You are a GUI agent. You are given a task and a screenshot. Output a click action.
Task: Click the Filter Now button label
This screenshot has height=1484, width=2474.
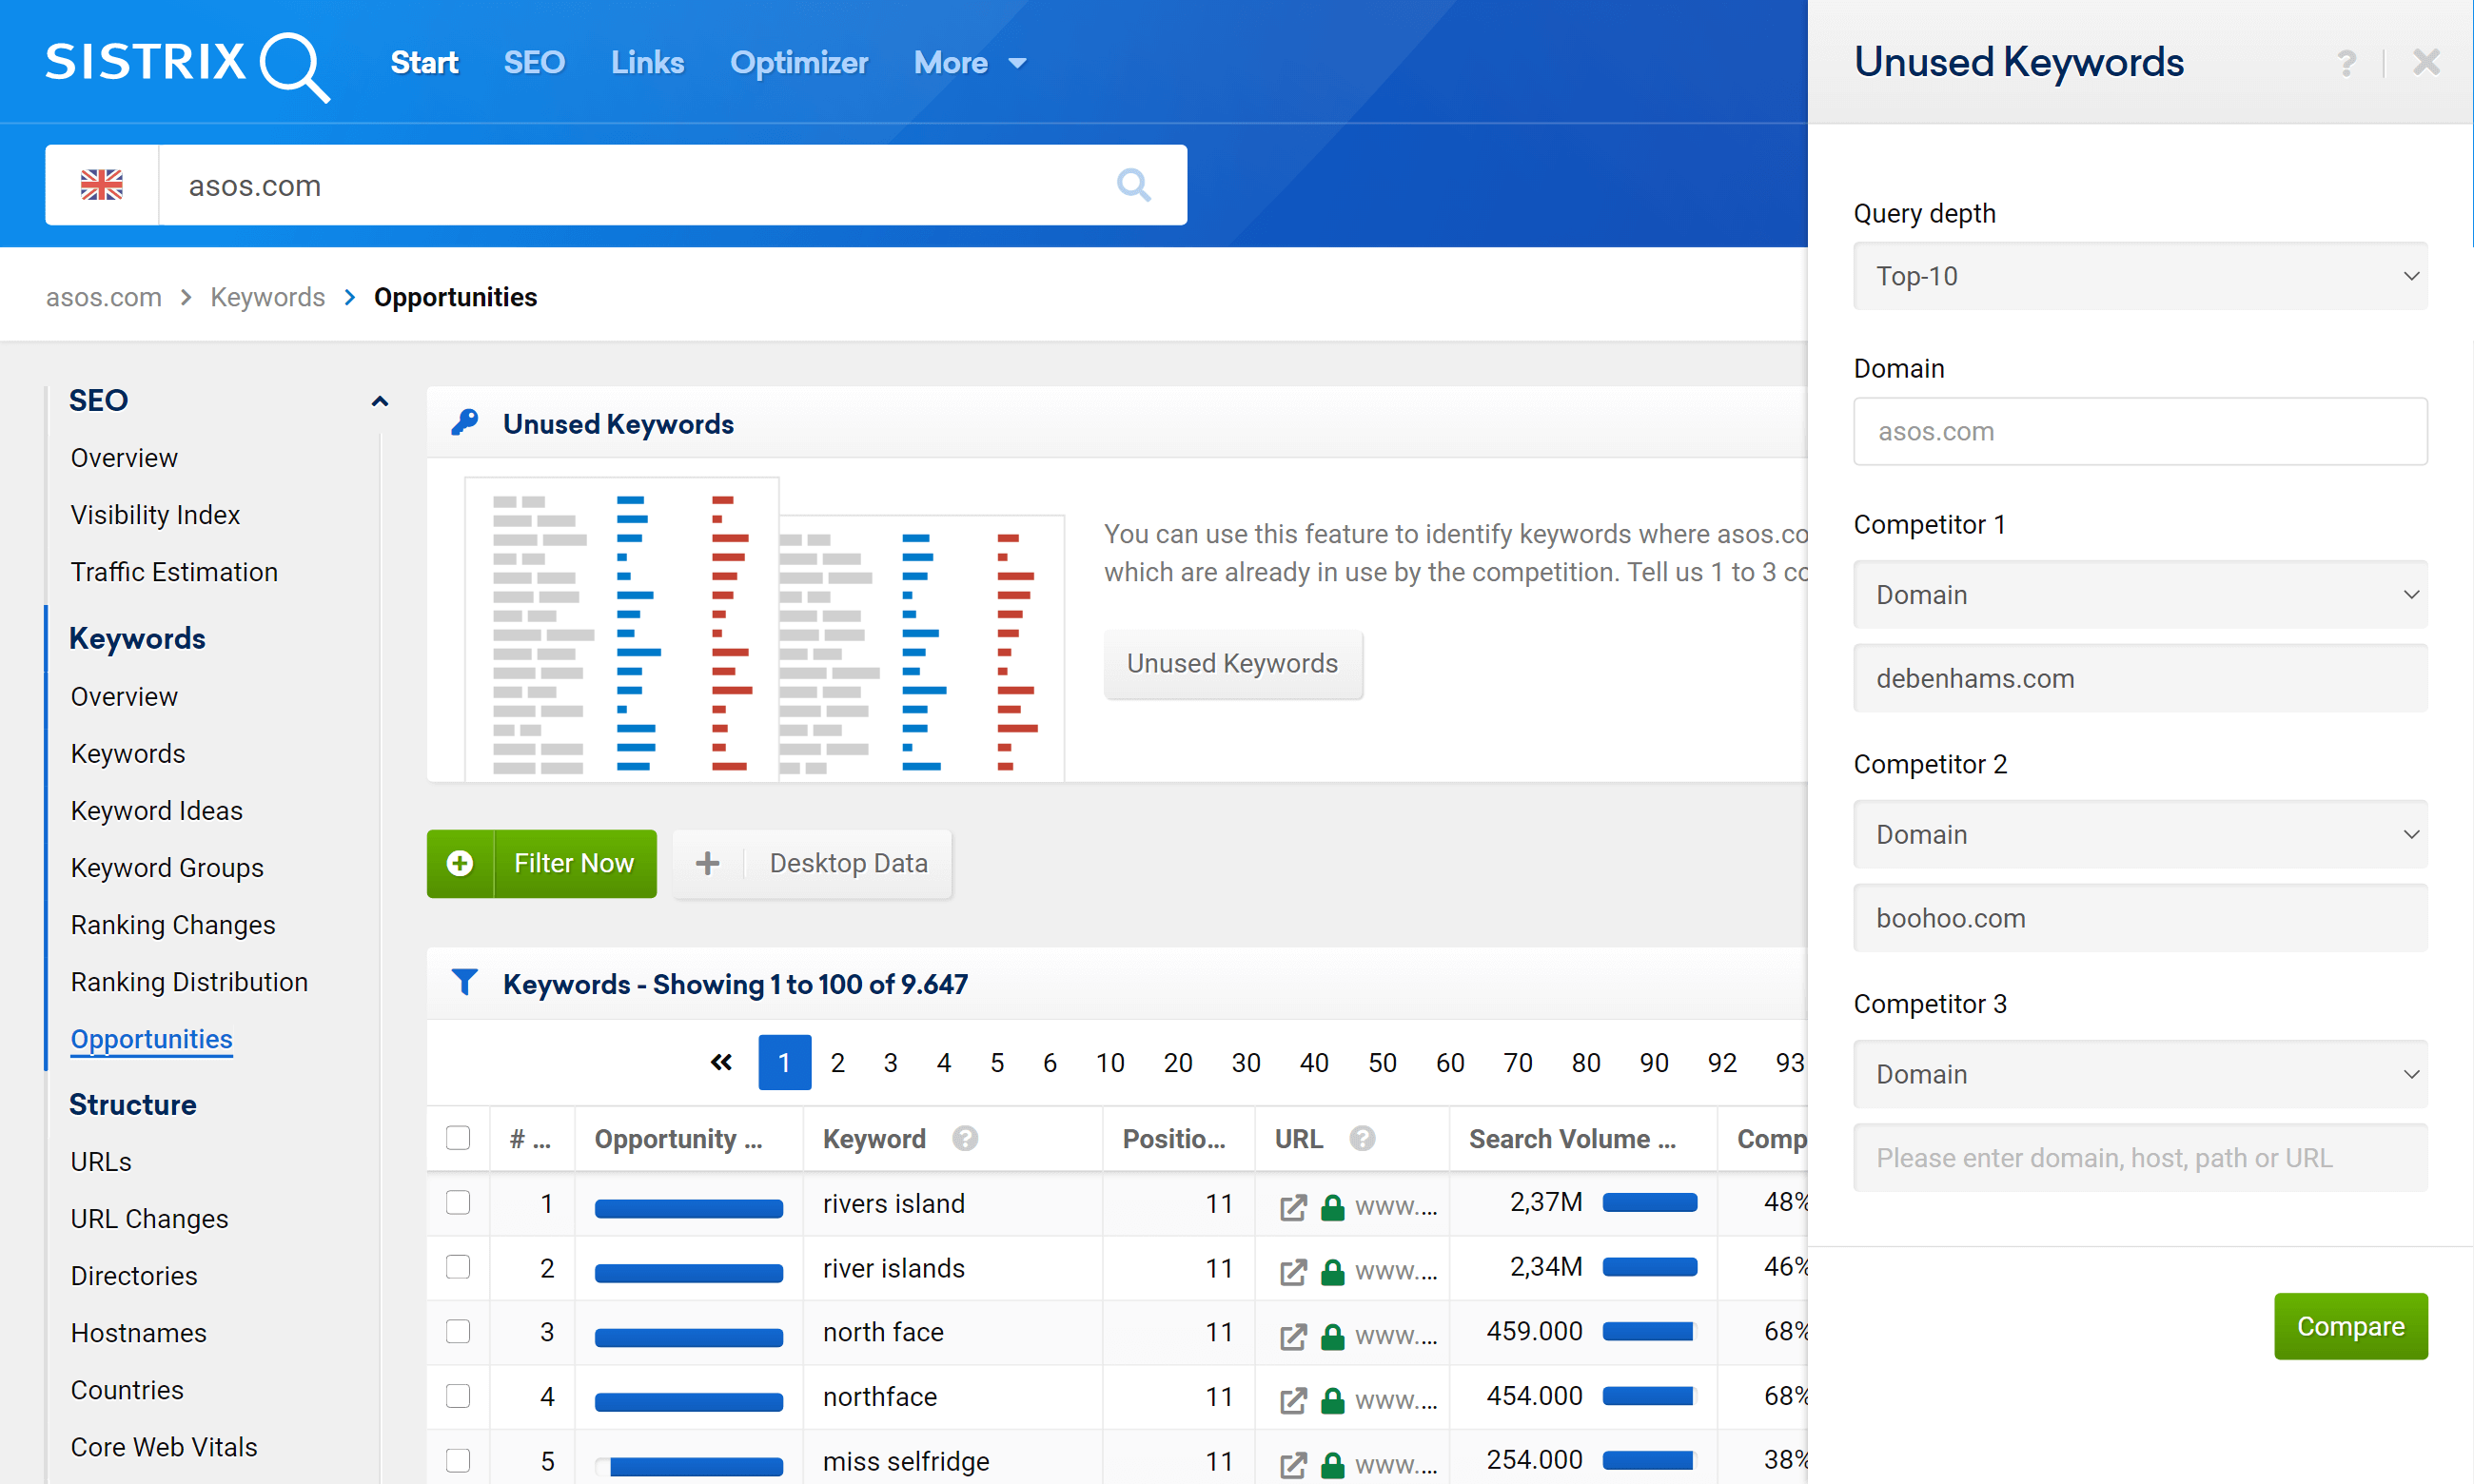point(574,863)
